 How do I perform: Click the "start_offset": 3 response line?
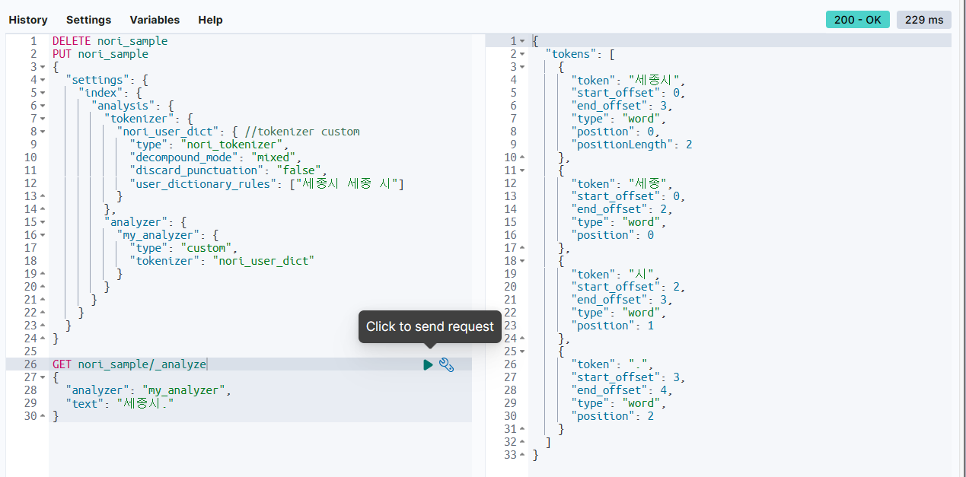[x=629, y=377]
